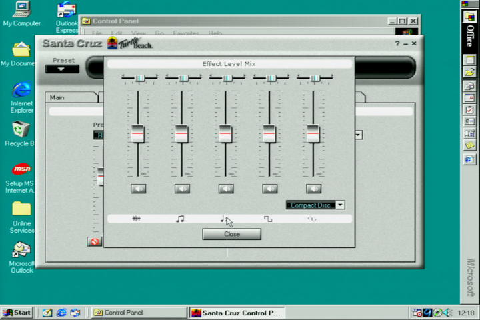Viewport: 480px width, 320px height.
Task: Open the View menu in Control Panel
Action: (x=139, y=33)
